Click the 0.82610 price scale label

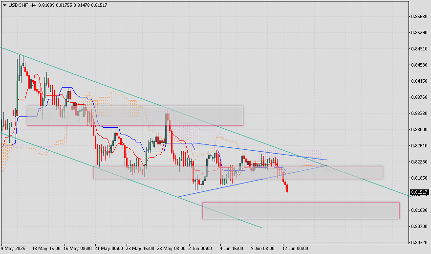point(419,145)
